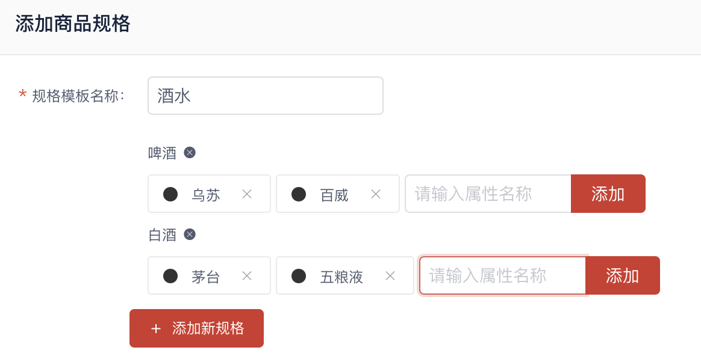Click 添加 button in the 啤酒 row
This screenshot has width=701, height=362.
point(608,194)
